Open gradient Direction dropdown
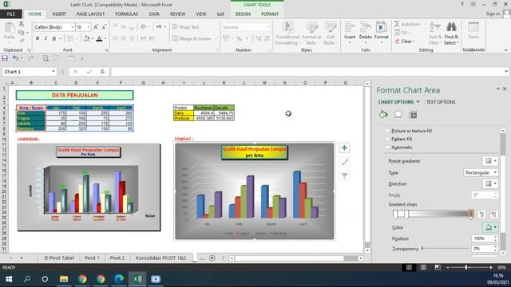This screenshot has width=511, height=287. (x=490, y=184)
